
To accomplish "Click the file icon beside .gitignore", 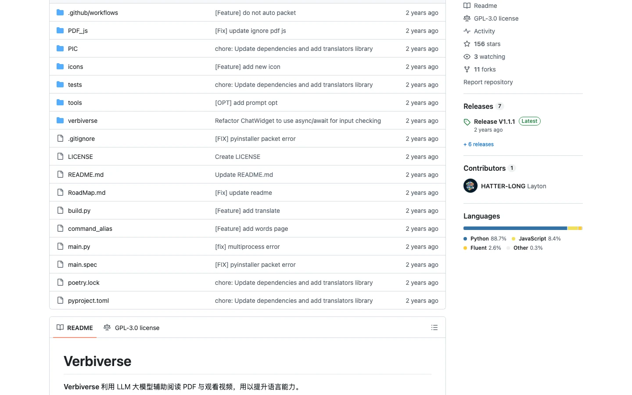I will (x=60, y=139).
